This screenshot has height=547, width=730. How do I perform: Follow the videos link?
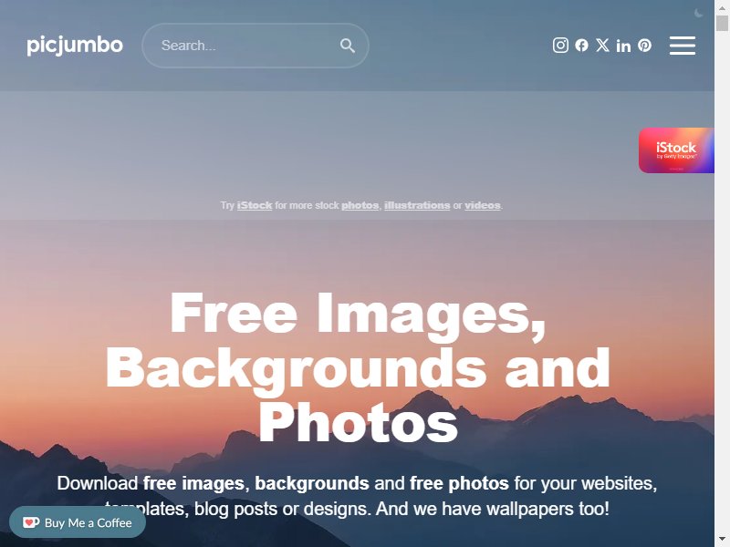[x=483, y=205]
